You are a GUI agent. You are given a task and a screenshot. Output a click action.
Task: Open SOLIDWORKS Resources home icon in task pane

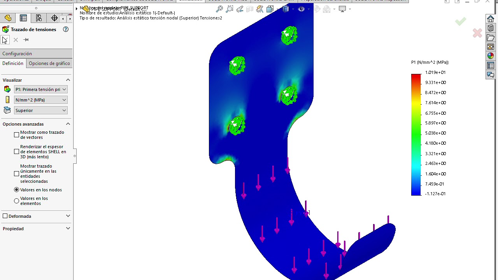(x=491, y=19)
